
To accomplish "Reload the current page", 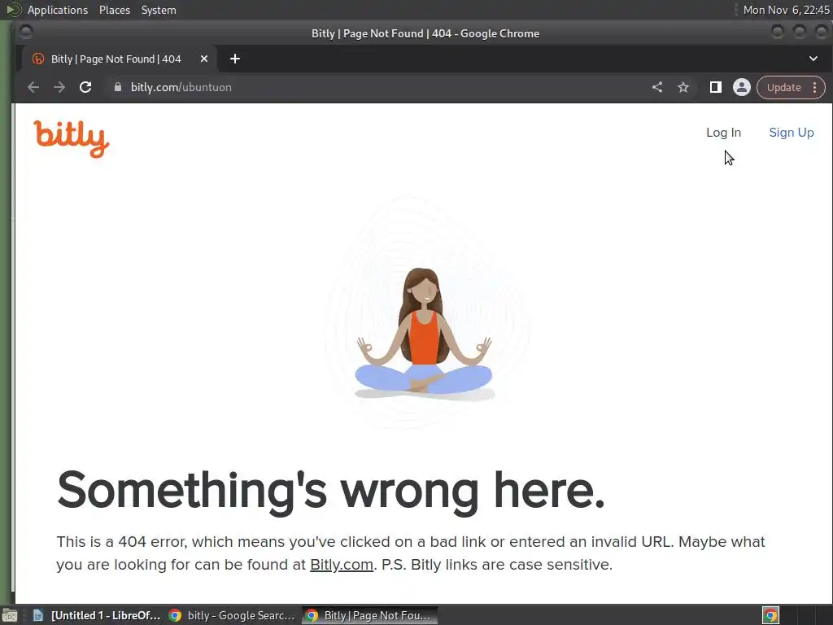I will (85, 87).
